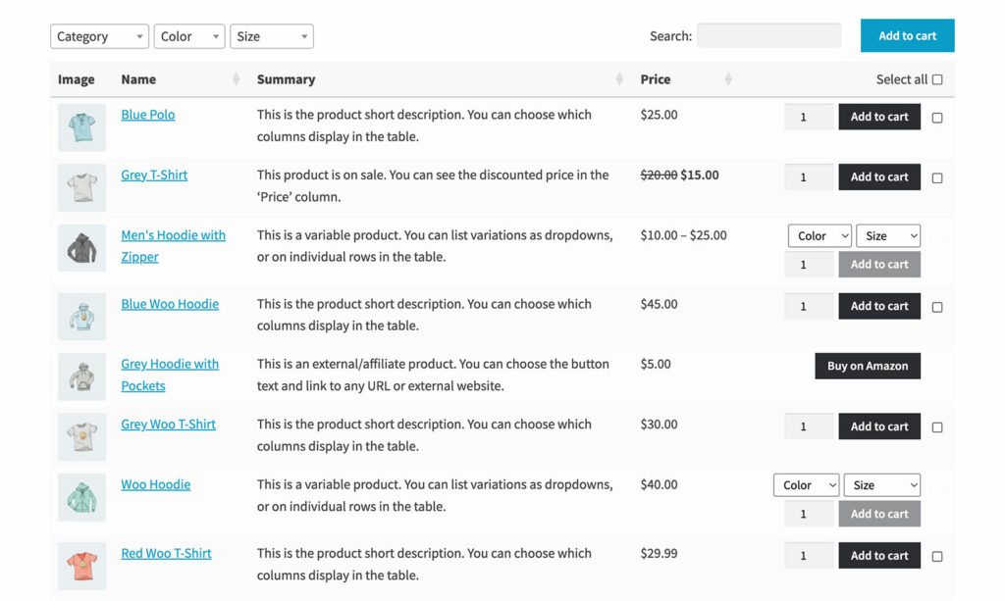
Task: Click Men's Hoodie with Zipper quantity field
Action: pos(809,265)
